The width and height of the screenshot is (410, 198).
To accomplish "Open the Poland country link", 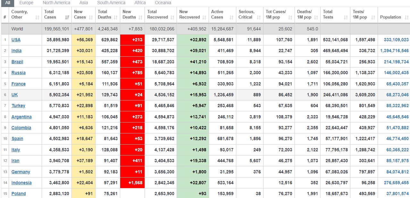I will [x=19, y=194].
